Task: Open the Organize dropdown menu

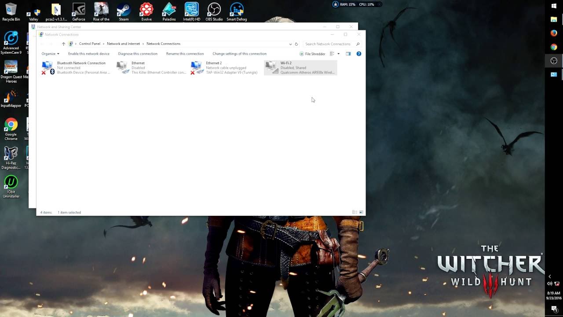Action: point(51,54)
